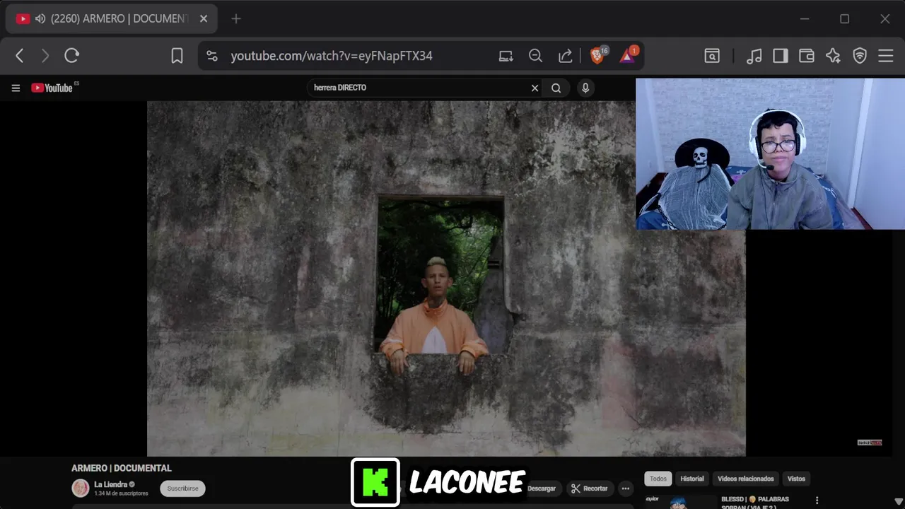Go back to the previous page

pyautogui.click(x=20, y=56)
